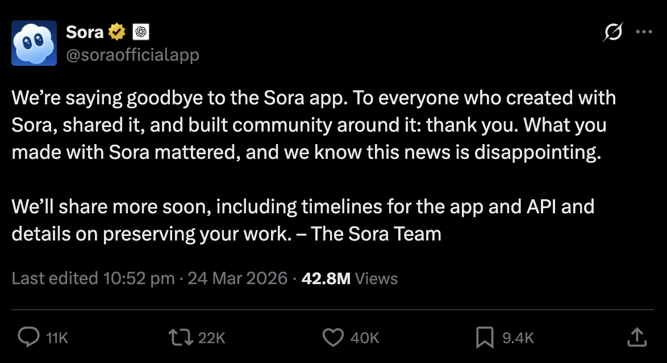
Task: Click the Share upload-arrow icon
Action: (637, 337)
